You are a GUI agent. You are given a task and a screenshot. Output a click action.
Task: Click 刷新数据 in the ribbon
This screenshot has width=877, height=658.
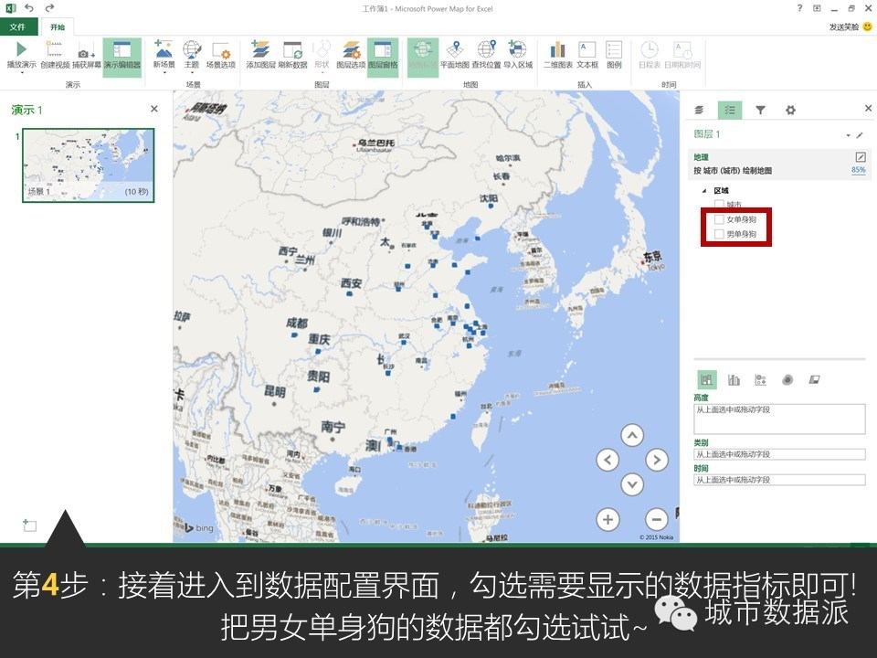[x=292, y=55]
